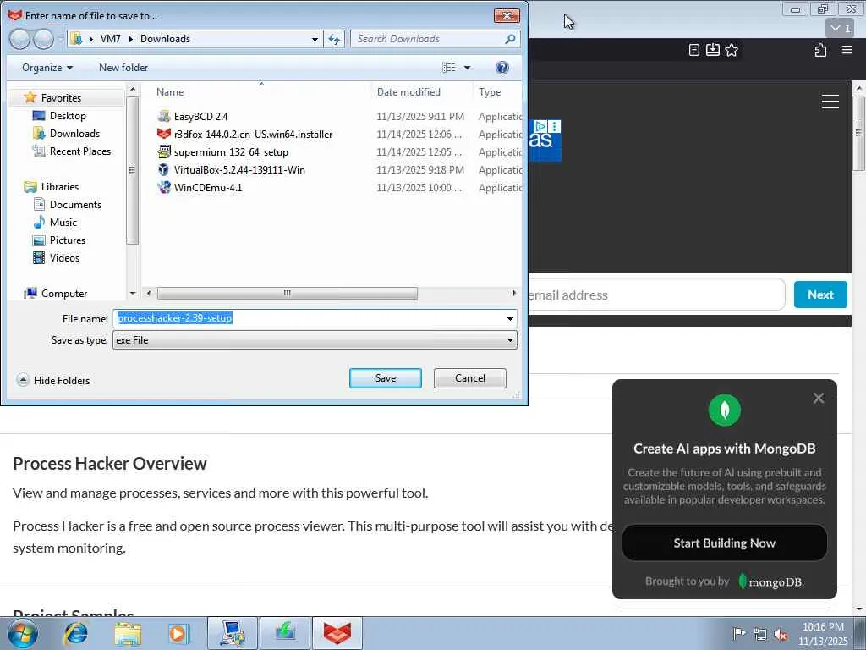Click the change view icon
866x650 pixels.
tap(449, 68)
